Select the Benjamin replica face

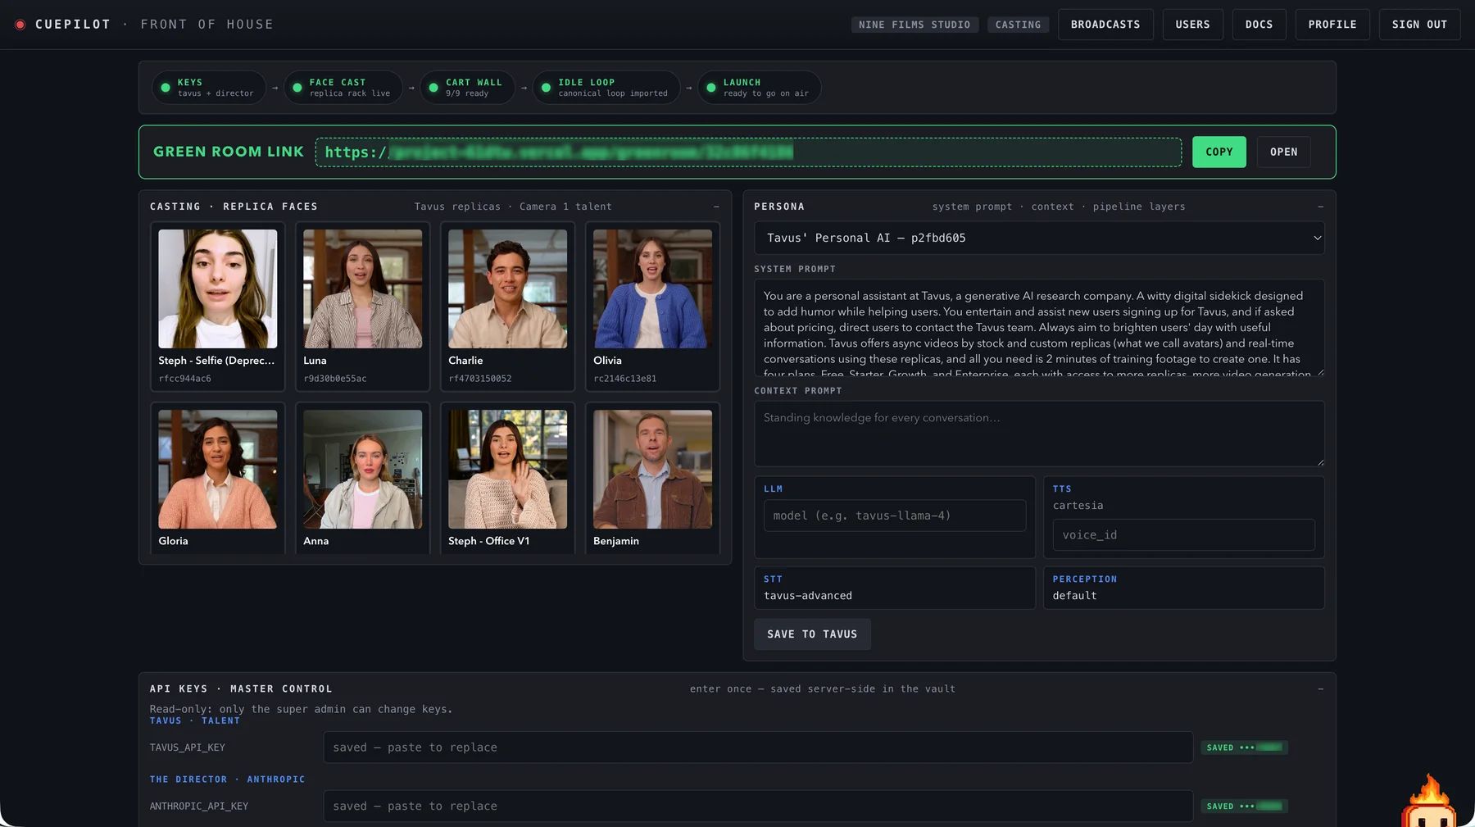coord(652,478)
